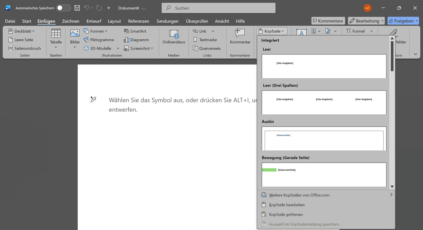Screen dimensions: 423x230
Task: Insert a Diagramm chart
Action: point(136,40)
